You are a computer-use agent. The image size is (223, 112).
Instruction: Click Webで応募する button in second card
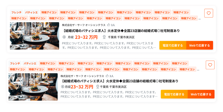201,94
